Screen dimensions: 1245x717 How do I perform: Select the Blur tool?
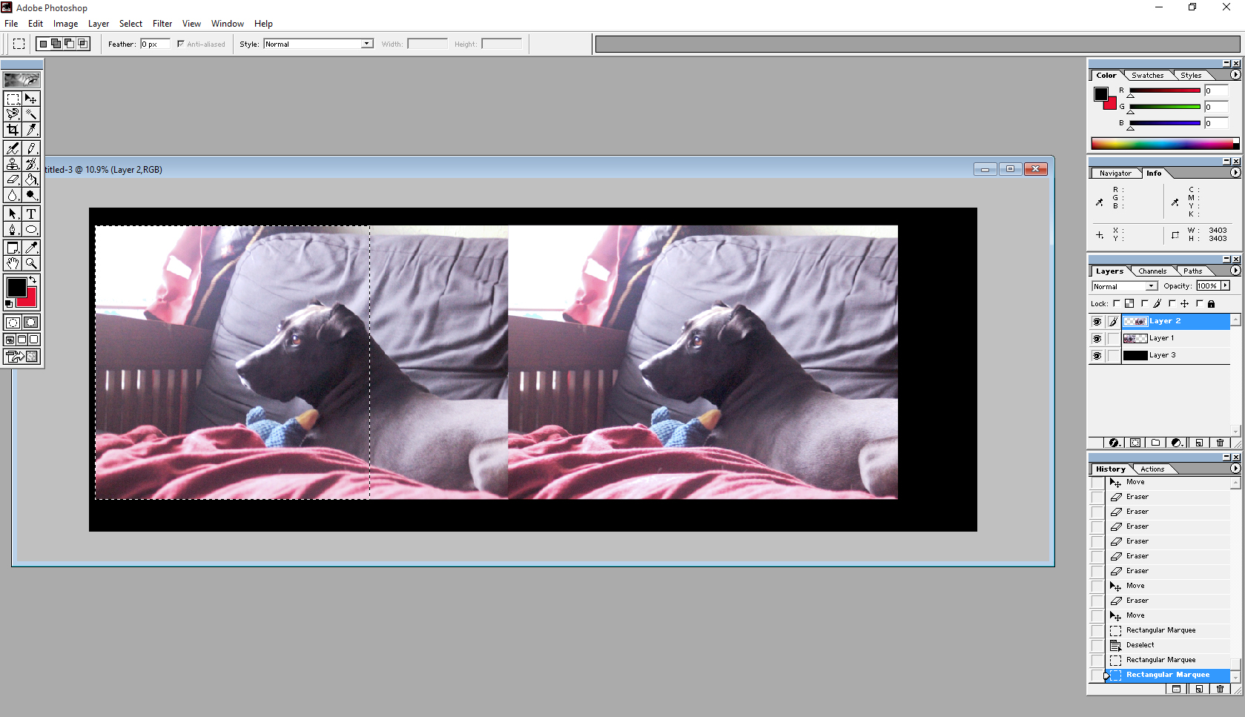coord(13,195)
